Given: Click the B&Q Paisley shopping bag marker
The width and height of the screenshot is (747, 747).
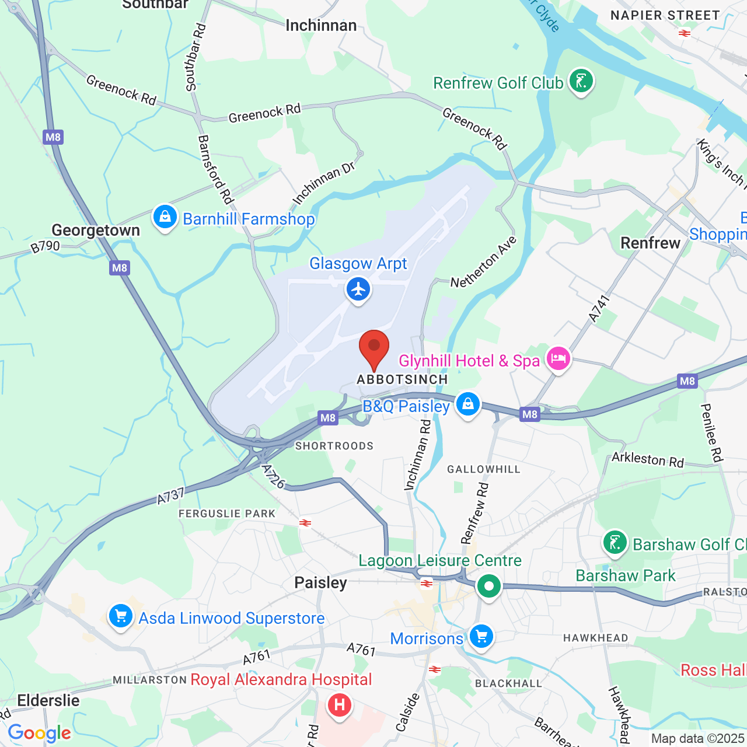Looking at the screenshot, I should click(467, 404).
